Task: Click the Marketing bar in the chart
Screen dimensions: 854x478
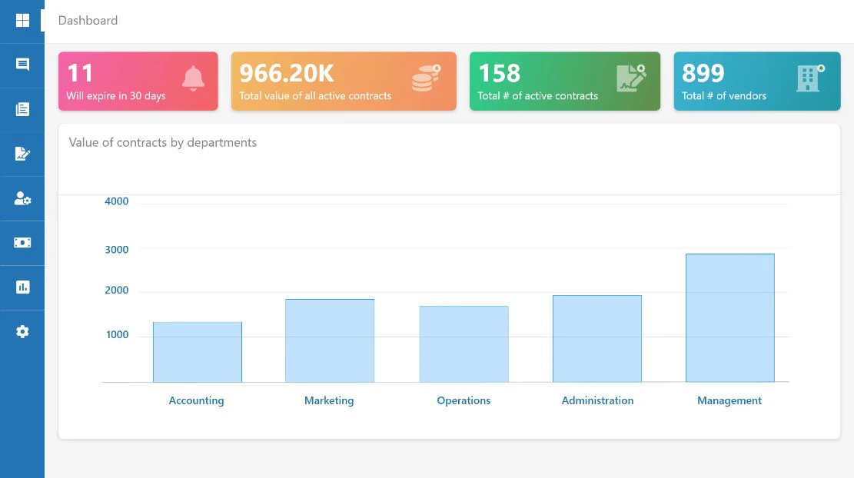Action: pos(330,340)
